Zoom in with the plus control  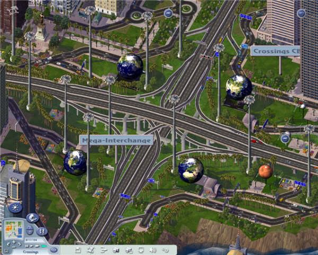(14, 242)
